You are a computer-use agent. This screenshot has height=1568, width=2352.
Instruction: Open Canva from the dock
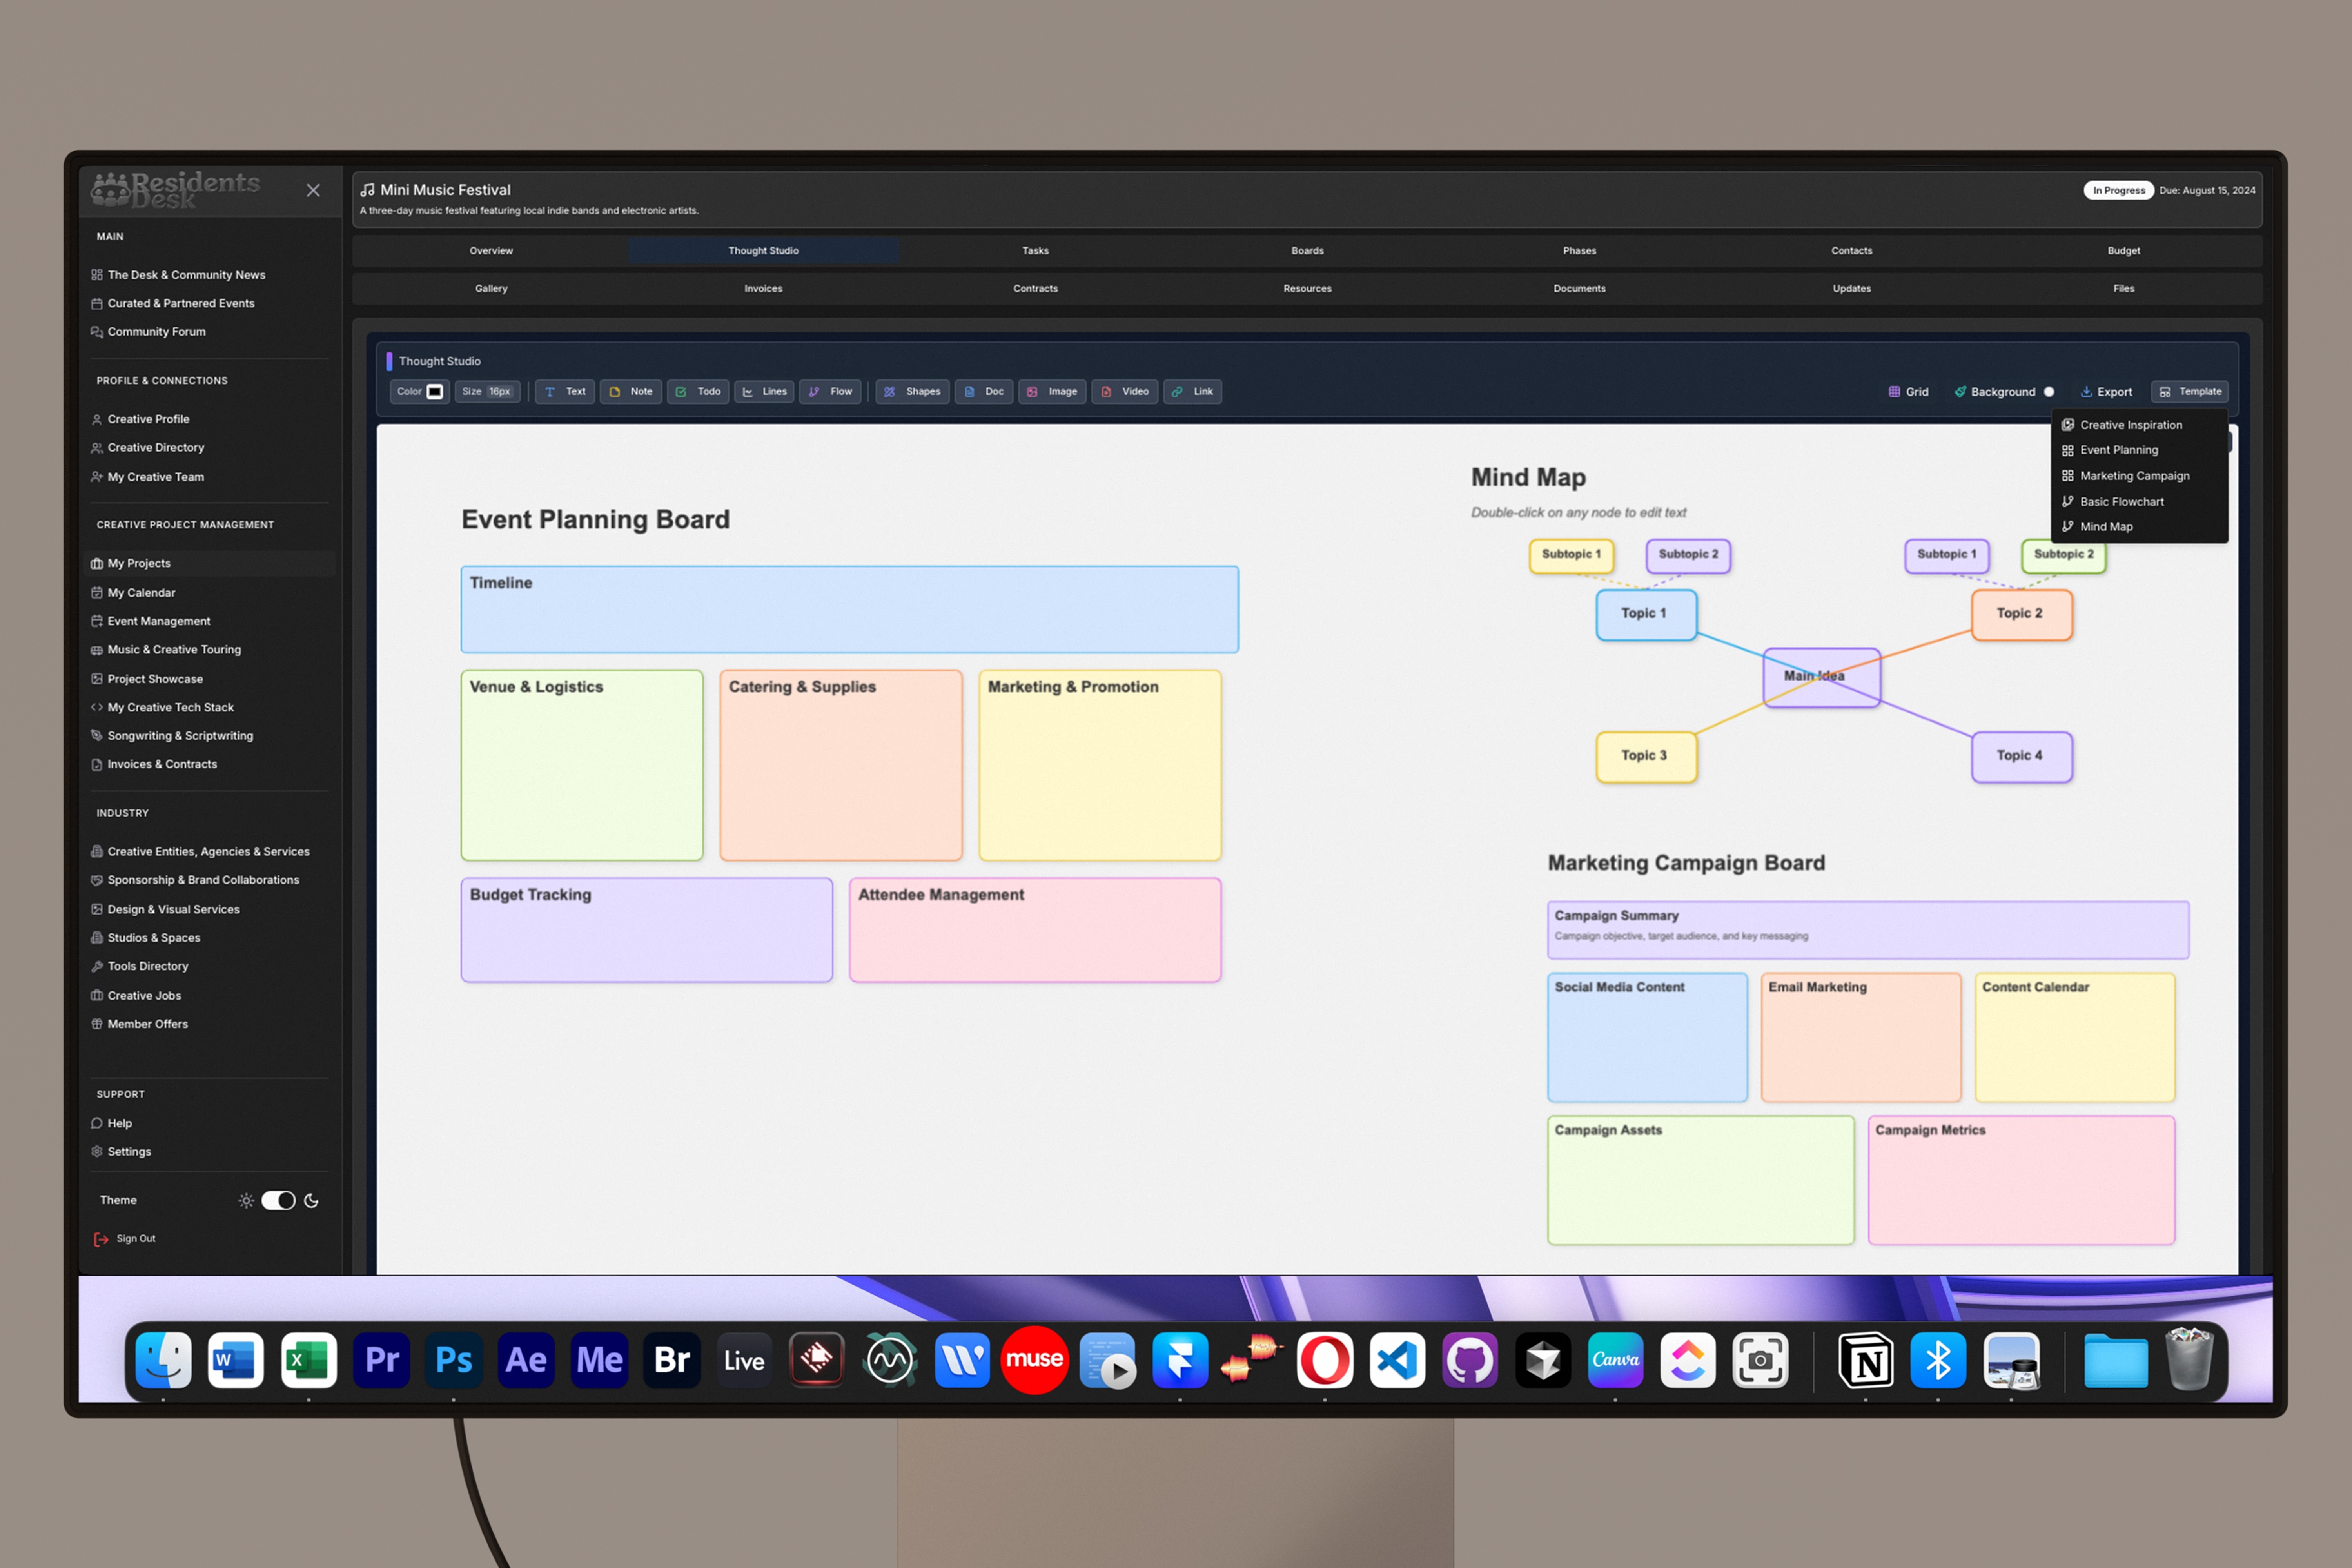point(1615,1360)
